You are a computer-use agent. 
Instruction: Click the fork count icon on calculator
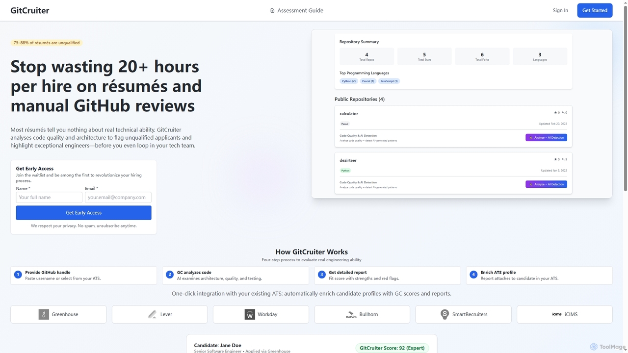point(563,112)
